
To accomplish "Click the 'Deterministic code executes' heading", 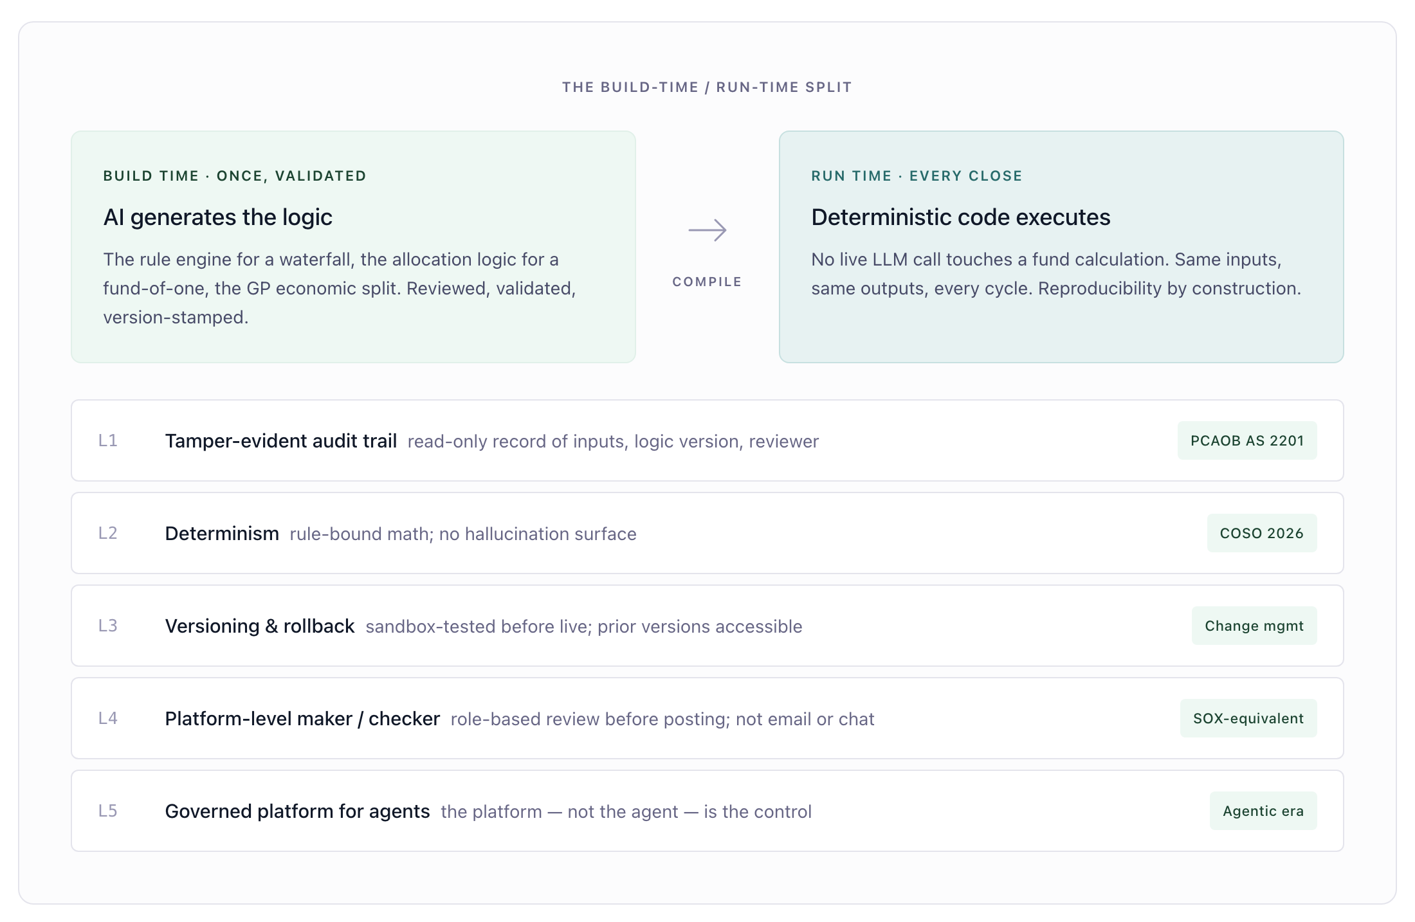I will pyautogui.click(x=961, y=217).
